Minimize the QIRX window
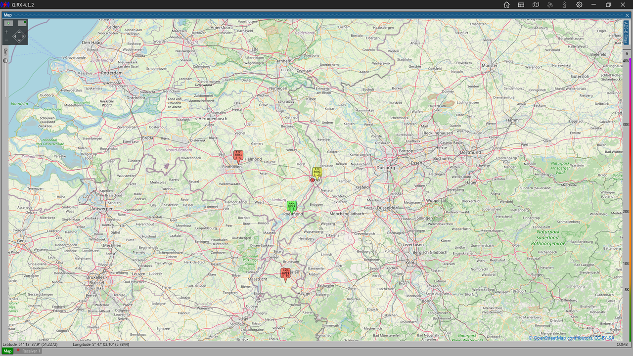The height and width of the screenshot is (356, 633). click(594, 5)
